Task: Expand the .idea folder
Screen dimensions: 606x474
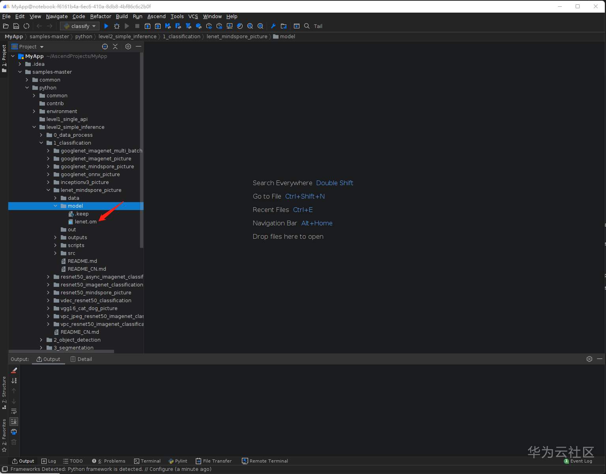Action: (x=20, y=64)
